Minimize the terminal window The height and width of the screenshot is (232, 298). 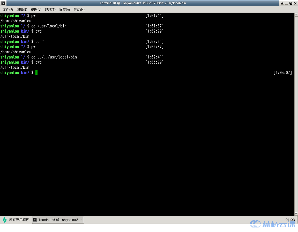tap(286, 3)
